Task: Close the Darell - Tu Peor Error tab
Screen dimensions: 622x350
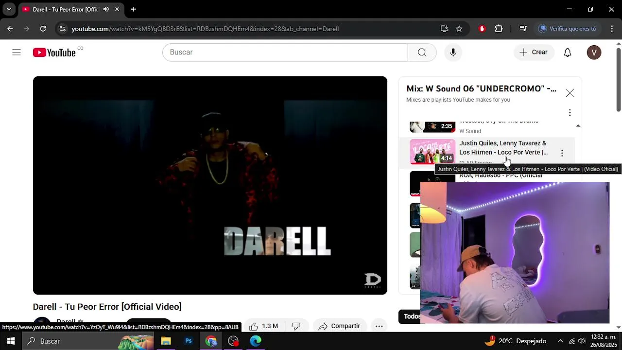Action: [117, 9]
